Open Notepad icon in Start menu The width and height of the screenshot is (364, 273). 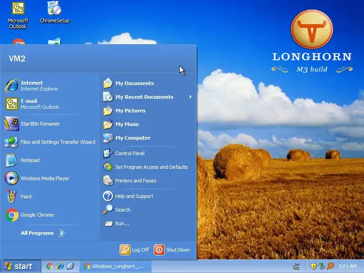pyautogui.click(x=11, y=160)
